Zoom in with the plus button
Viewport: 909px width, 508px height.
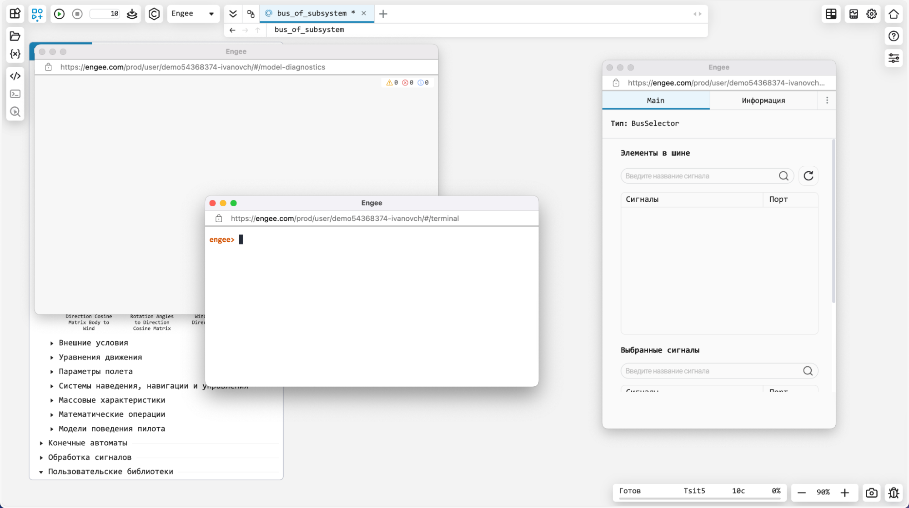[845, 493]
